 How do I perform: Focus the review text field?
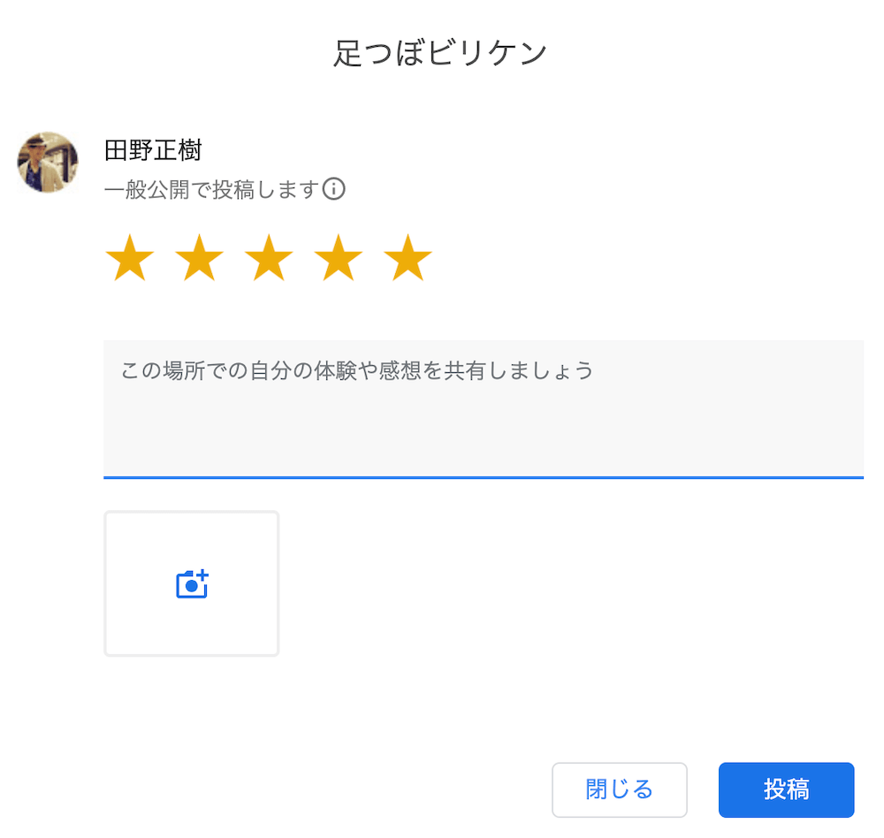[x=484, y=409]
